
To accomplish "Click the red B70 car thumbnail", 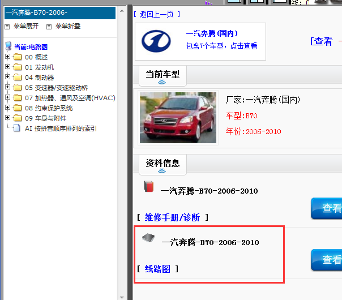I will point(178,118).
